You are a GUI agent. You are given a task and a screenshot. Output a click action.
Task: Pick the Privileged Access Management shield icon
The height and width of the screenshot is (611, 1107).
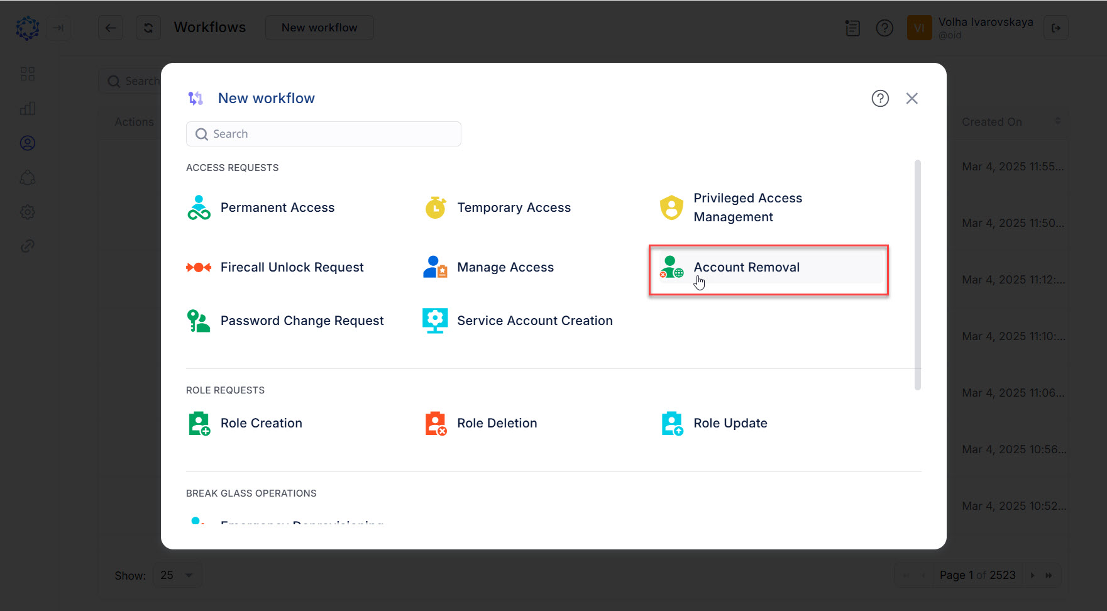pos(671,207)
